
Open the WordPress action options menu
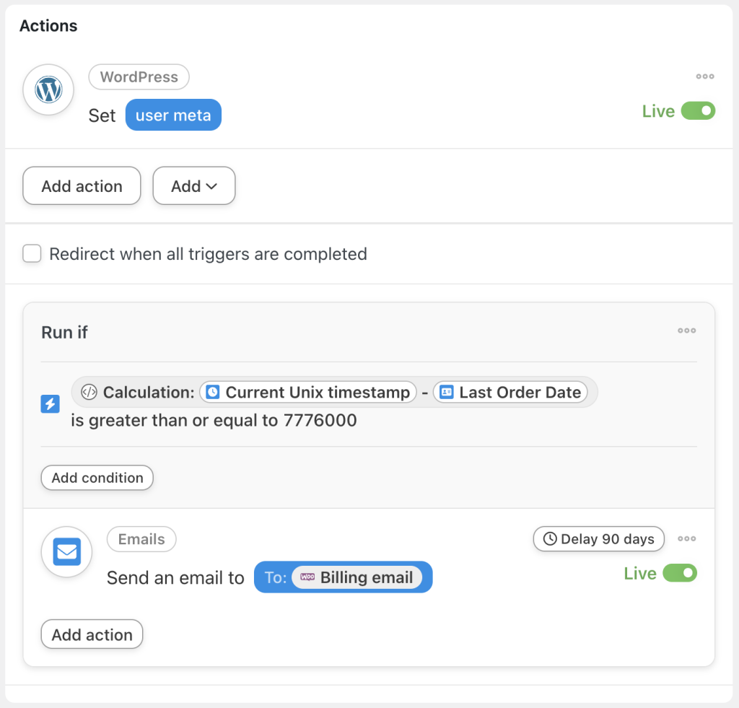(x=705, y=76)
